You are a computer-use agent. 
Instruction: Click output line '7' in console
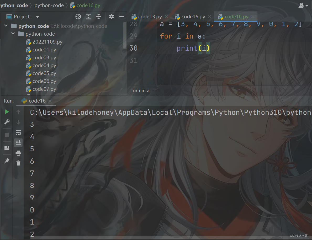[x=32, y=173]
